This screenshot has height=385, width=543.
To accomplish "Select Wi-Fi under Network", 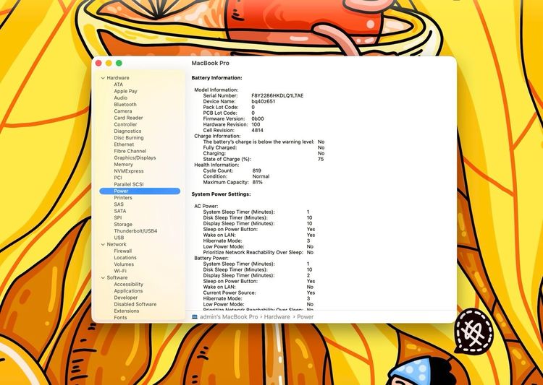I will (120, 271).
